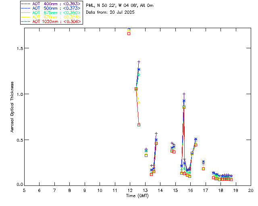The height and width of the screenshot is (206, 258).
Task: Select the AOT 500nm legend entry
Action: 51,8
